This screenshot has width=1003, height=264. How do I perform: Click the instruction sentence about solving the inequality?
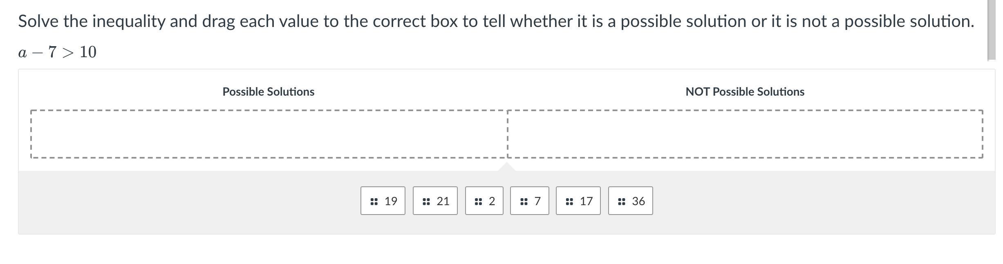[x=496, y=21]
